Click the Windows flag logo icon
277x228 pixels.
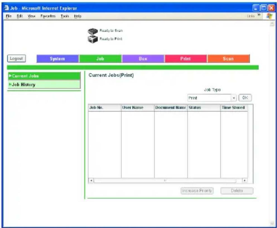pos(269,16)
